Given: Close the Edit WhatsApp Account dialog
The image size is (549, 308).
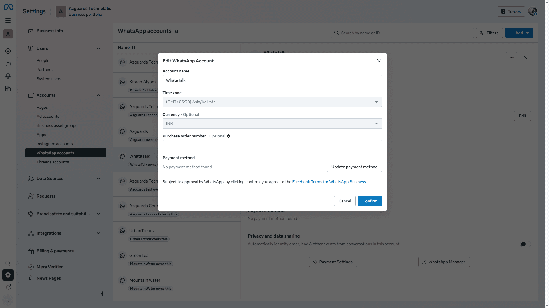Looking at the screenshot, I should (379, 61).
